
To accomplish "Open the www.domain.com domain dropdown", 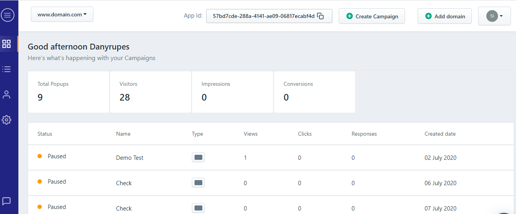I will click(62, 14).
